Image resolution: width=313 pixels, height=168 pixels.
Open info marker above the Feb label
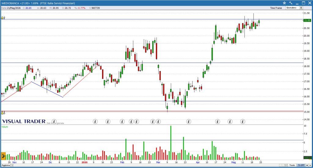point(122,121)
